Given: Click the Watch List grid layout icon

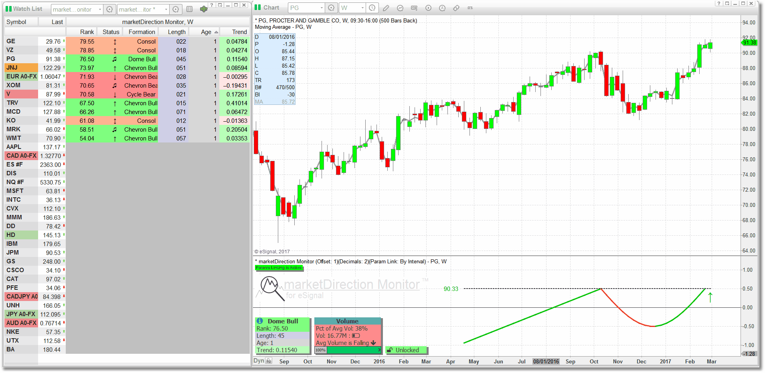Looking at the screenshot, I should (190, 9).
